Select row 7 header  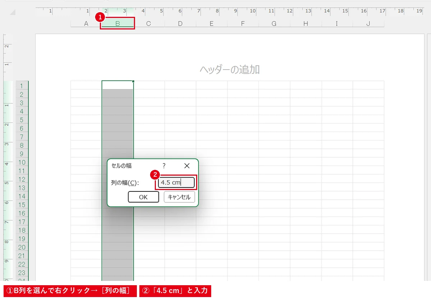point(22,137)
